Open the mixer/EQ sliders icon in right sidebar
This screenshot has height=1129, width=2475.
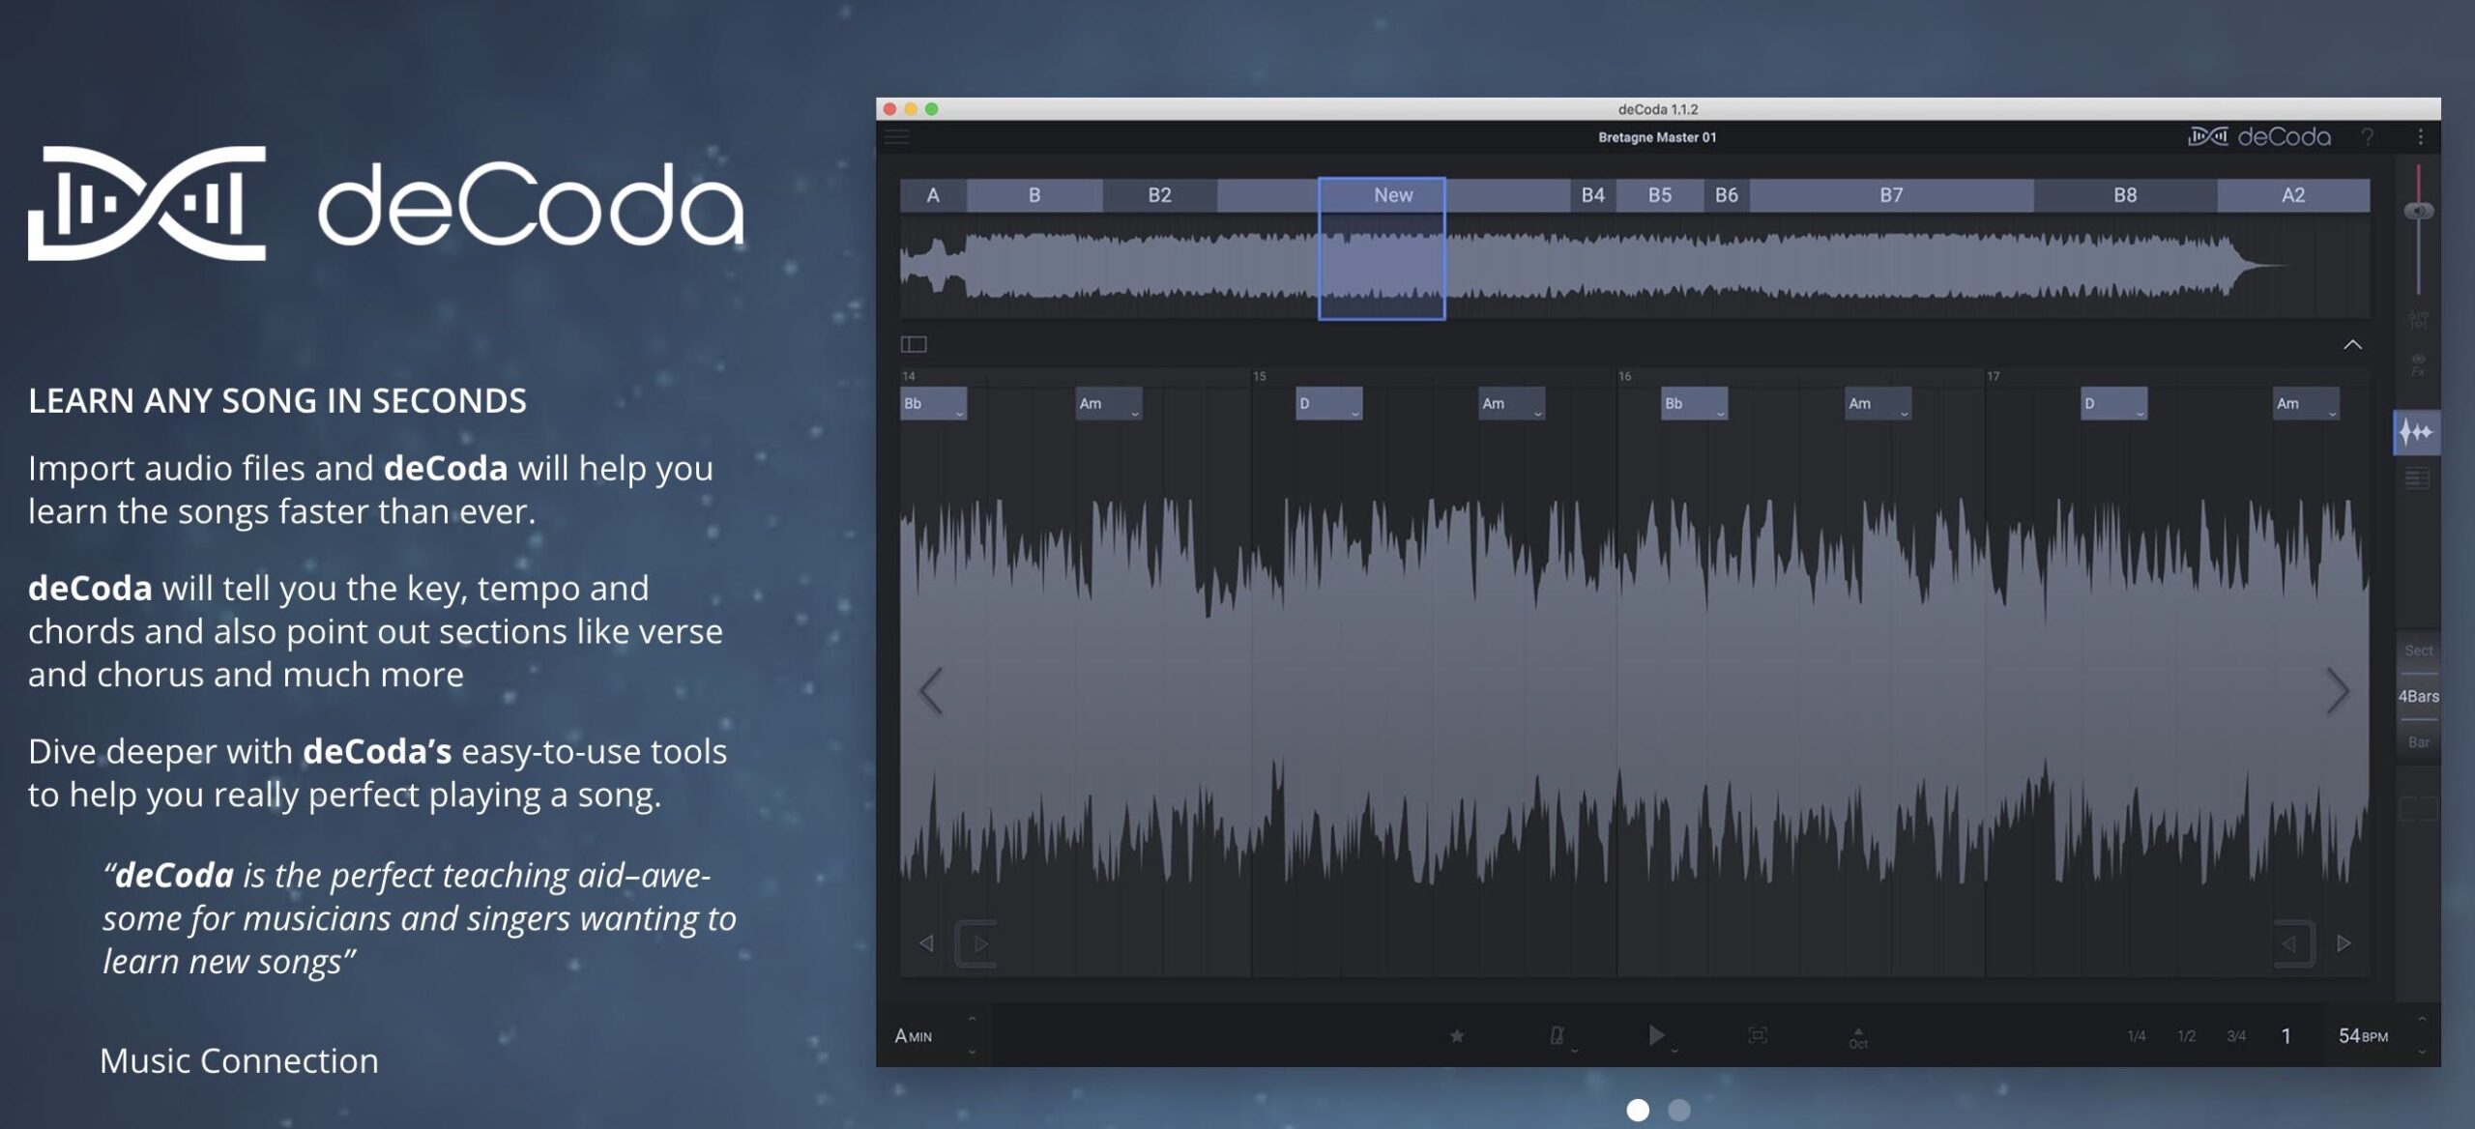click(x=2418, y=320)
